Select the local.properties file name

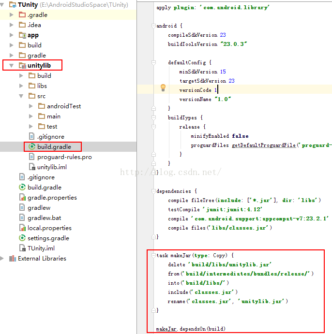[49, 228]
